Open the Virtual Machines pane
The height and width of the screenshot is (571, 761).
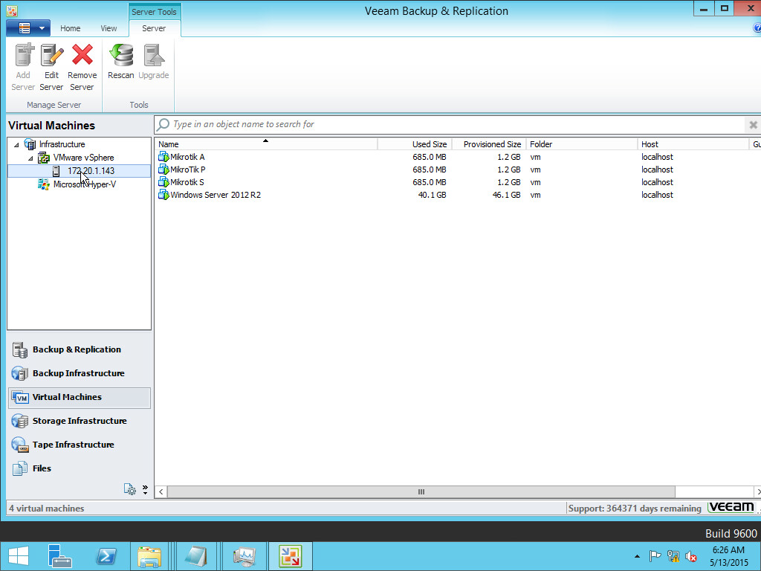point(80,398)
